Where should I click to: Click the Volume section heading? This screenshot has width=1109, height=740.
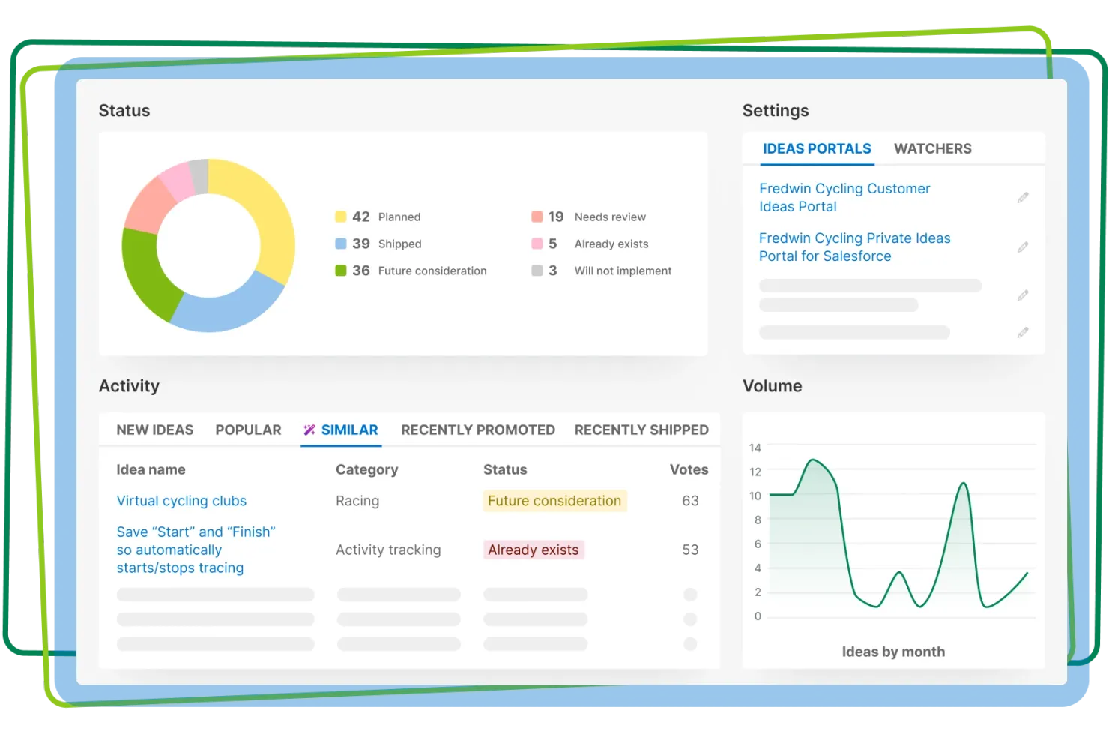(772, 386)
